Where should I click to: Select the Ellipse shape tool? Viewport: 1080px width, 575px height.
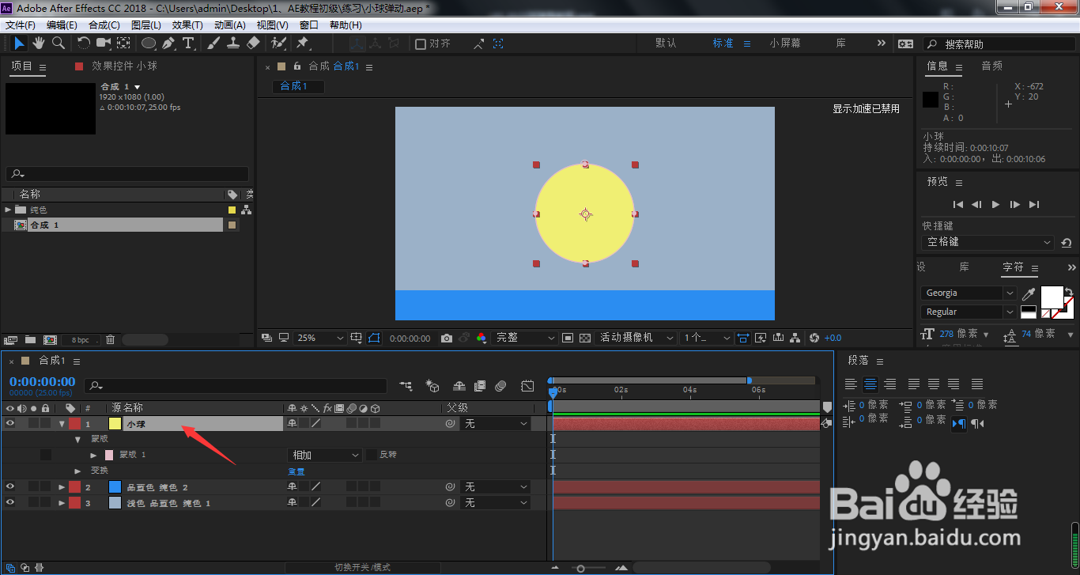pos(149,43)
